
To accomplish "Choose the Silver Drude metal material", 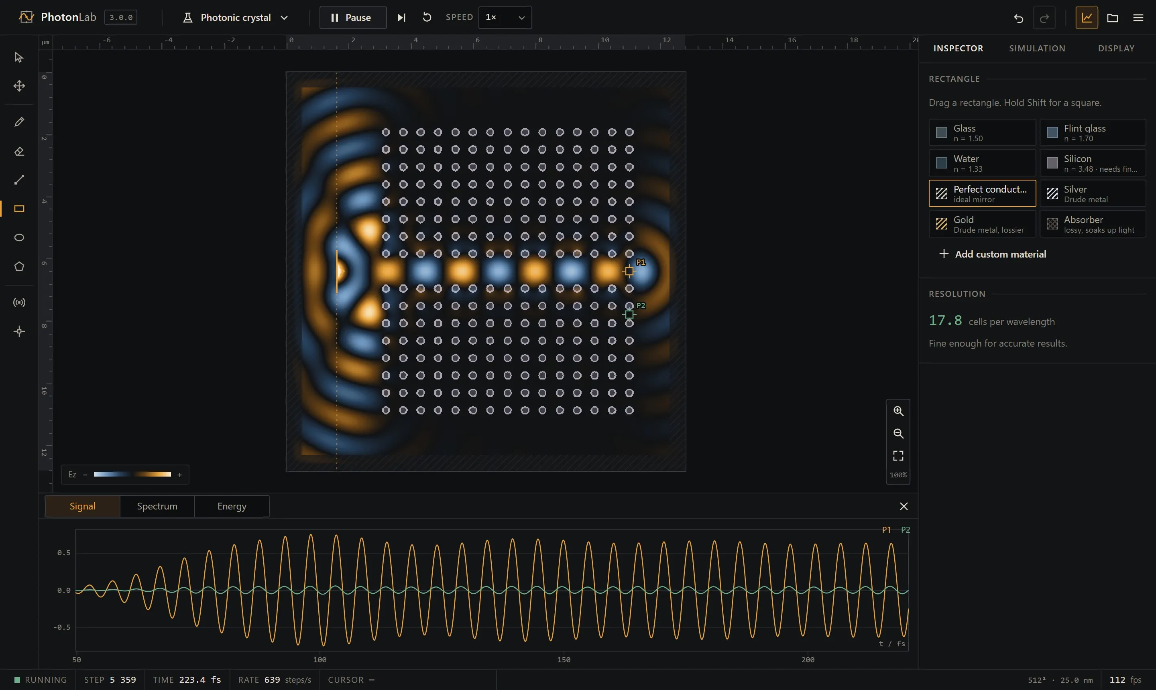I will pos(1092,193).
